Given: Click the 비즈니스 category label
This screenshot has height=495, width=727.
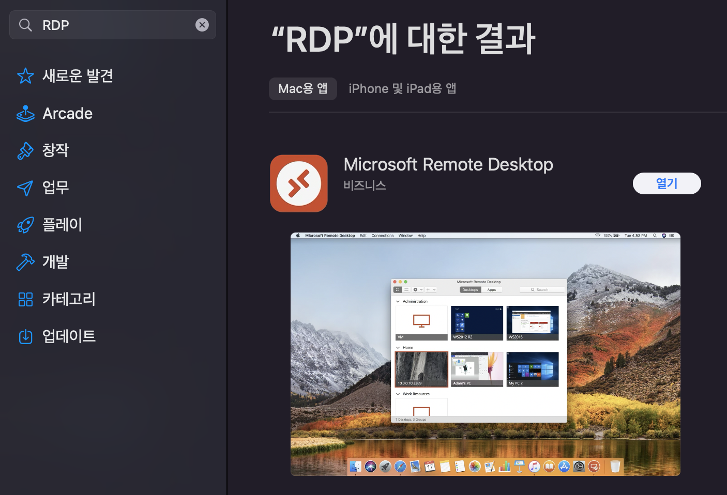Looking at the screenshot, I should tap(365, 185).
